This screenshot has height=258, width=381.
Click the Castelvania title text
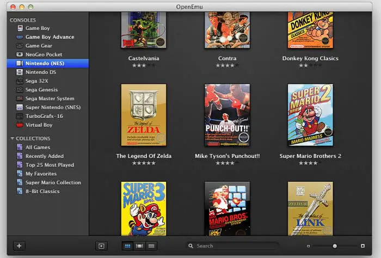[x=144, y=58]
